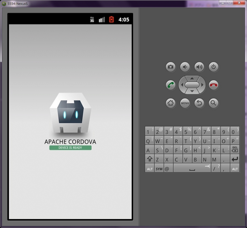This screenshot has width=247, height=228.
Task: Click the Y key
Action: tap(197, 140)
